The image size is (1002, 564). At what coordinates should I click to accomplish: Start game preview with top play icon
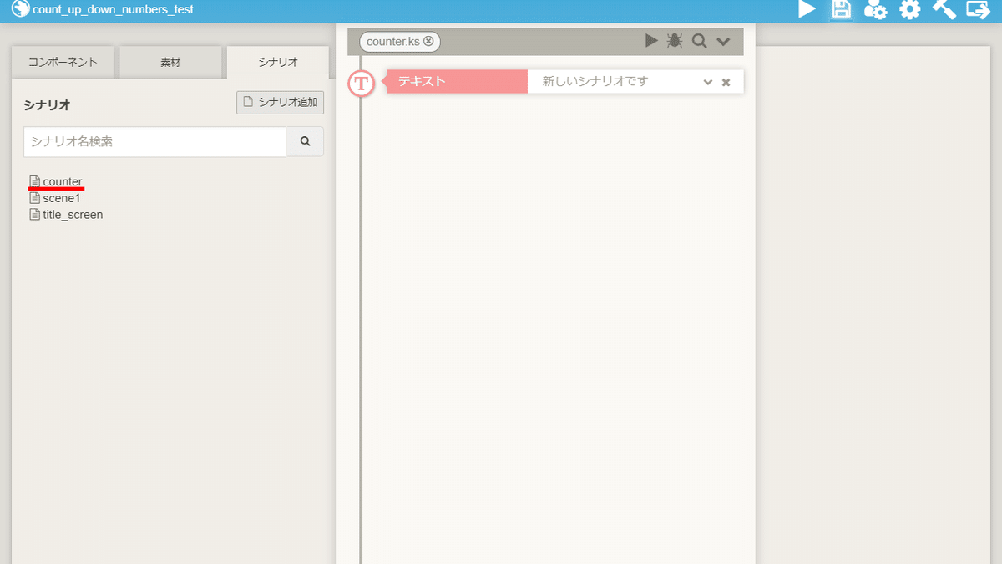pos(807,10)
